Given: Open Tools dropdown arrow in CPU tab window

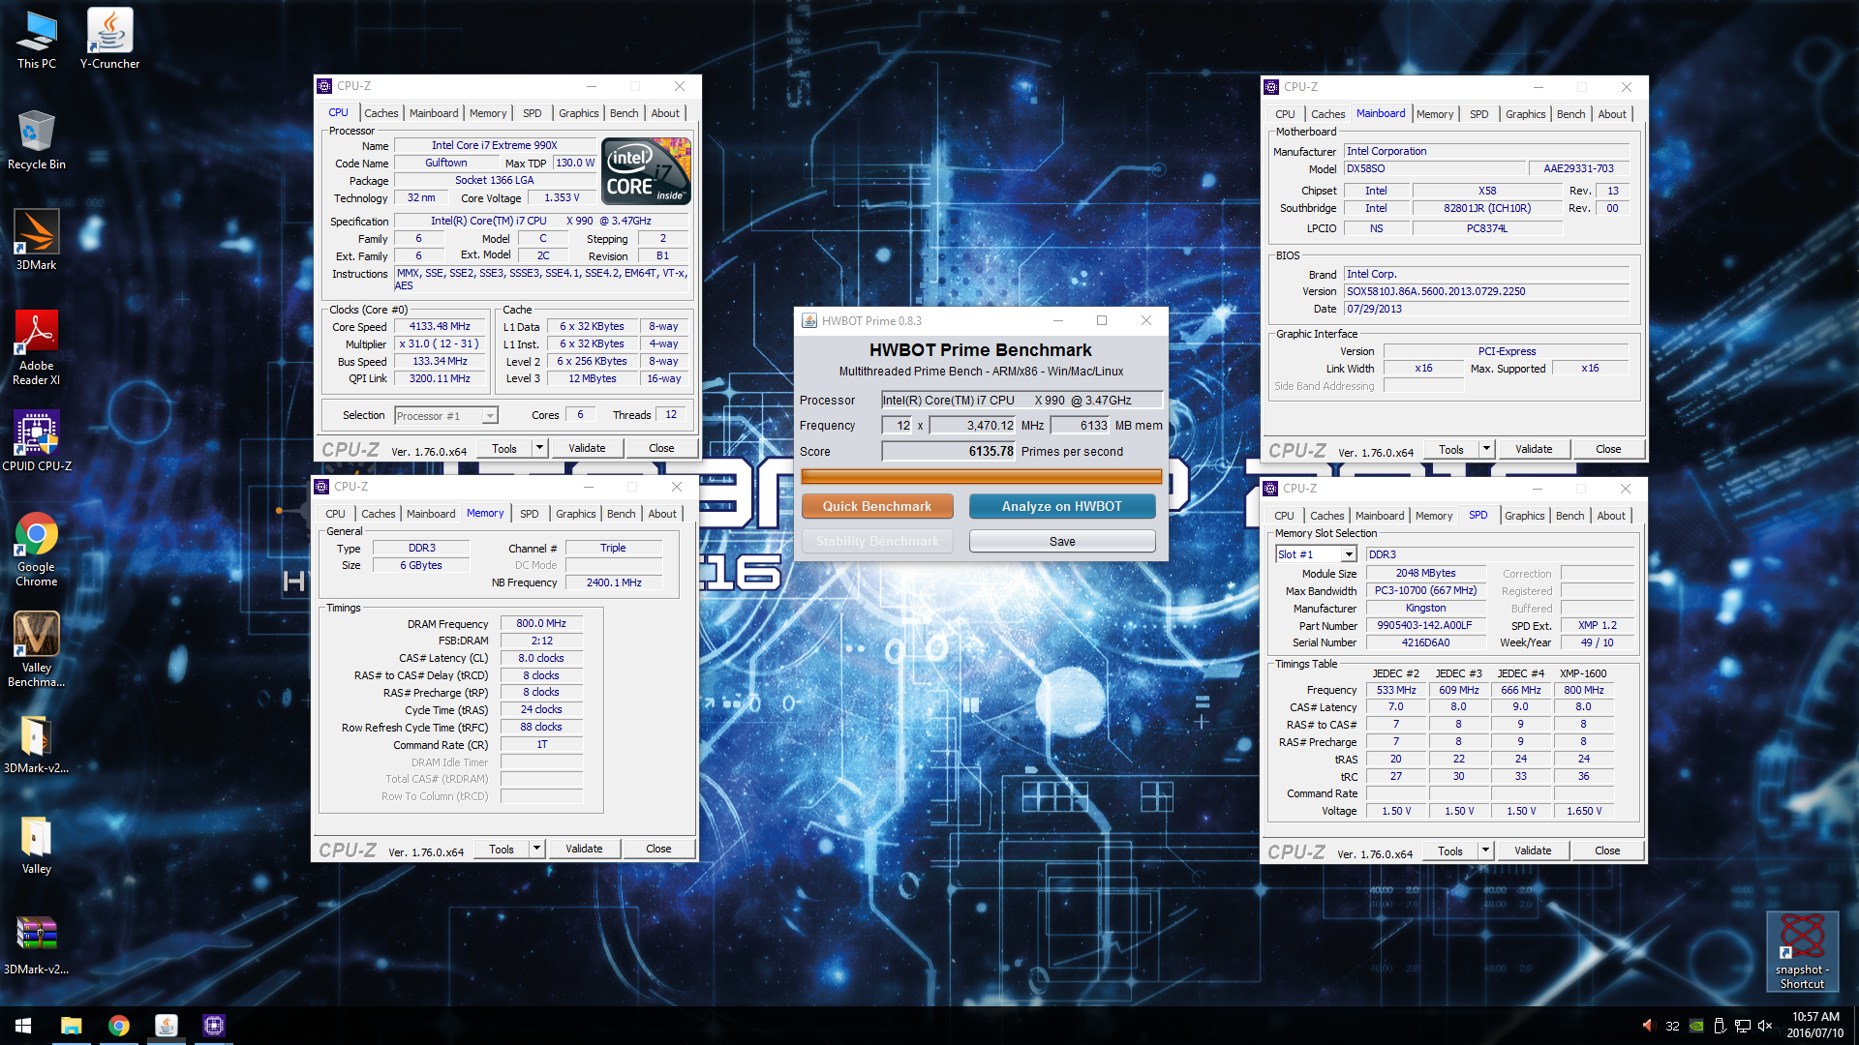Looking at the screenshot, I should point(539,448).
